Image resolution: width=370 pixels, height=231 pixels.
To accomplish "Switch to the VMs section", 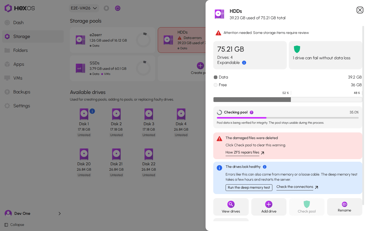I will click(33, 78).
